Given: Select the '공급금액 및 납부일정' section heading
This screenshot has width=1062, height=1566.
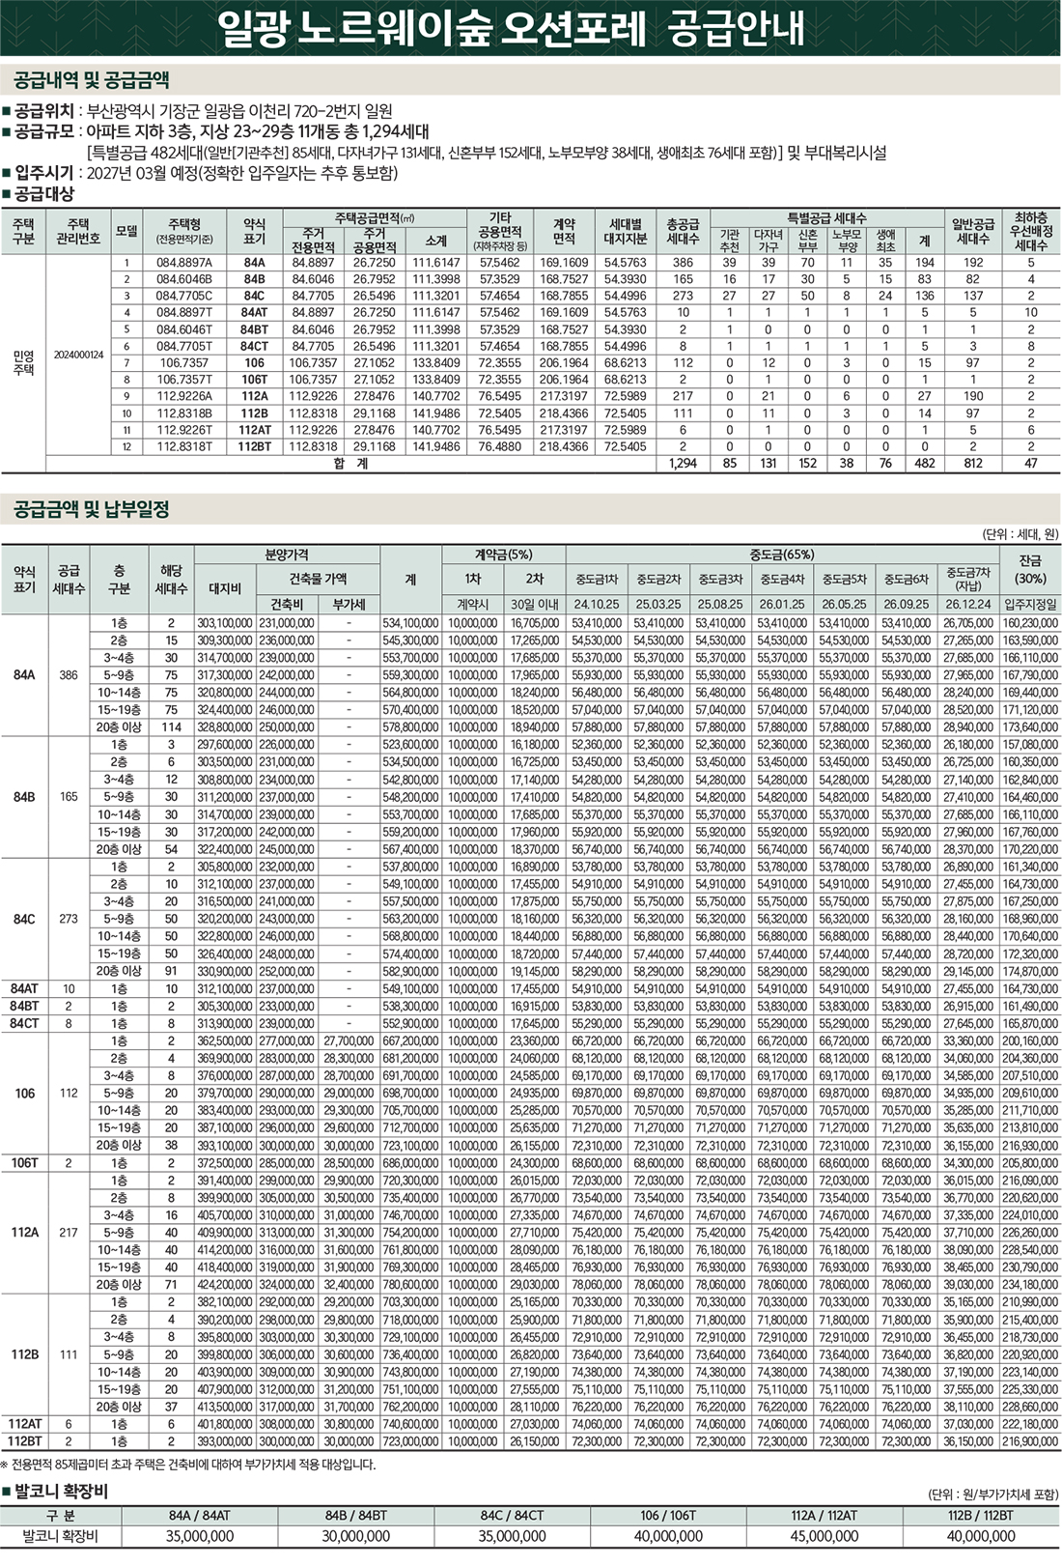Looking at the screenshot, I should click(x=93, y=508).
